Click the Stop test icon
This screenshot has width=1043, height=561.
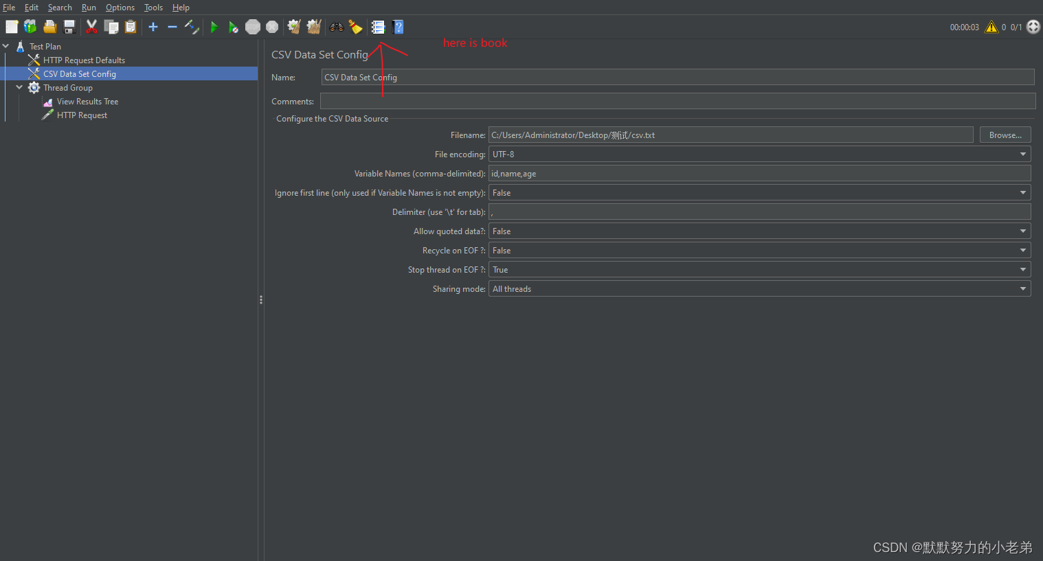253,27
